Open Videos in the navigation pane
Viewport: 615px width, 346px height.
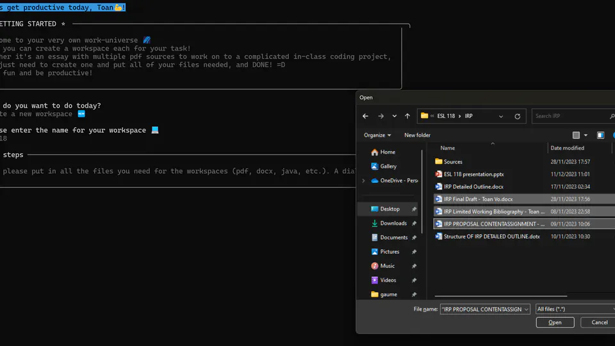383,280
